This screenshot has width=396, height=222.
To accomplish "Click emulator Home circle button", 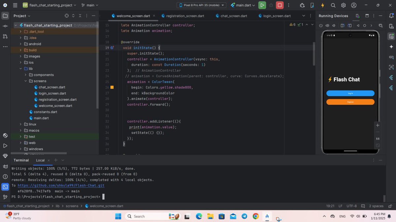I will pyautogui.click(x=365, y=26).
